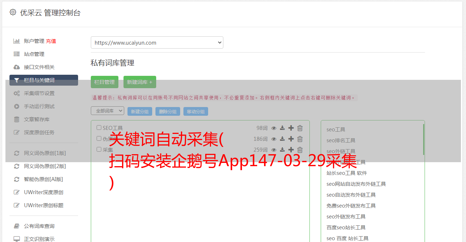
Task: Click the bar chart icon for 账户管理
Action: [16, 41]
